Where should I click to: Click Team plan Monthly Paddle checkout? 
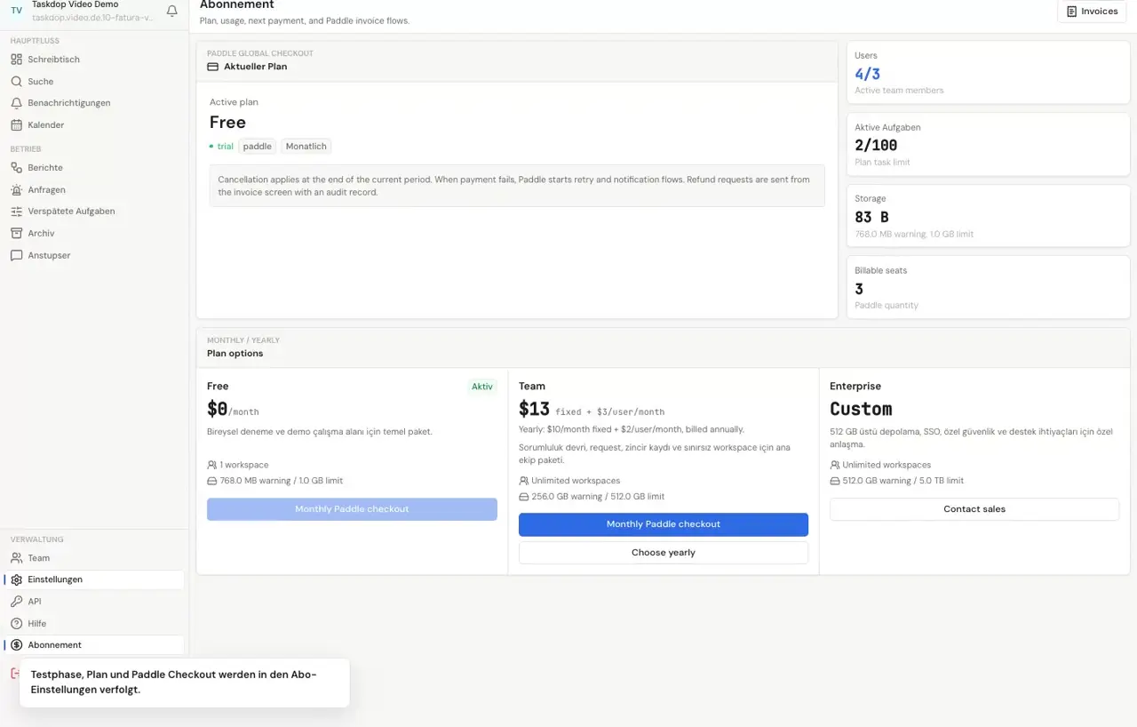(664, 524)
